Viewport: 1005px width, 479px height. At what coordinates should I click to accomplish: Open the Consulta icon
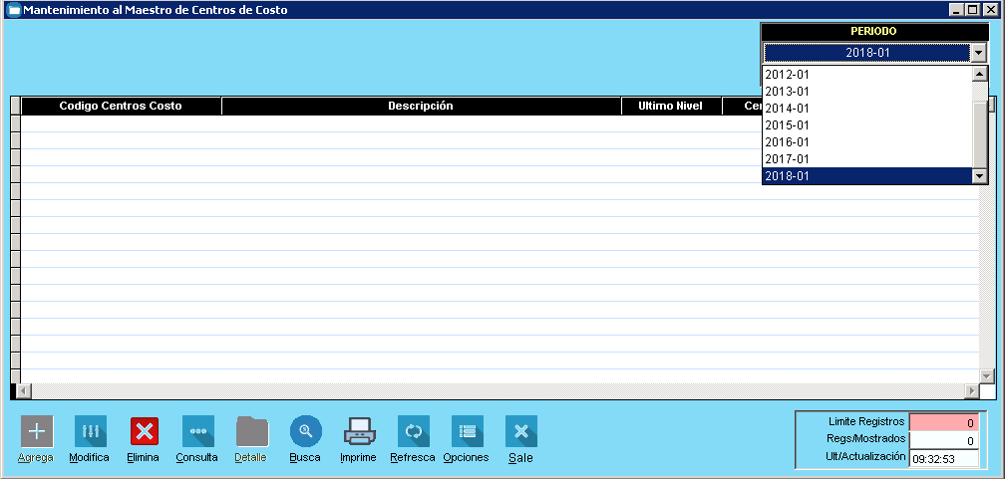click(197, 431)
